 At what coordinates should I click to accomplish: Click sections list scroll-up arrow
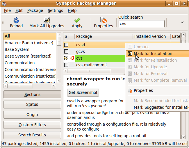[x=59, y=35]
